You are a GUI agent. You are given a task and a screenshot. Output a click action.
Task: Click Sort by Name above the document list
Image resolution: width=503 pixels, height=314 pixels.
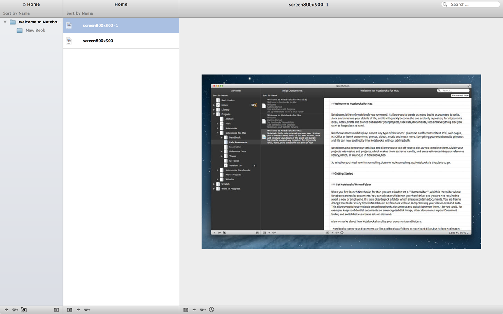(80, 13)
